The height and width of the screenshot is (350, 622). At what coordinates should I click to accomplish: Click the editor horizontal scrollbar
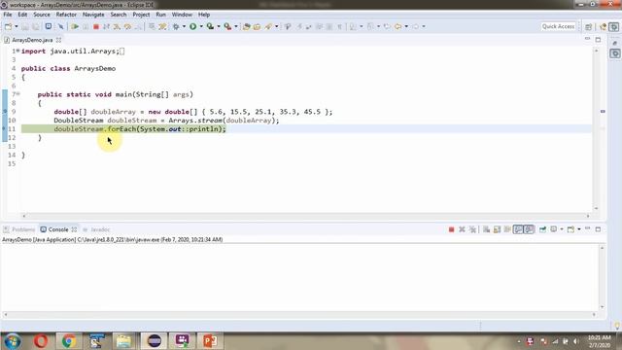point(306,216)
